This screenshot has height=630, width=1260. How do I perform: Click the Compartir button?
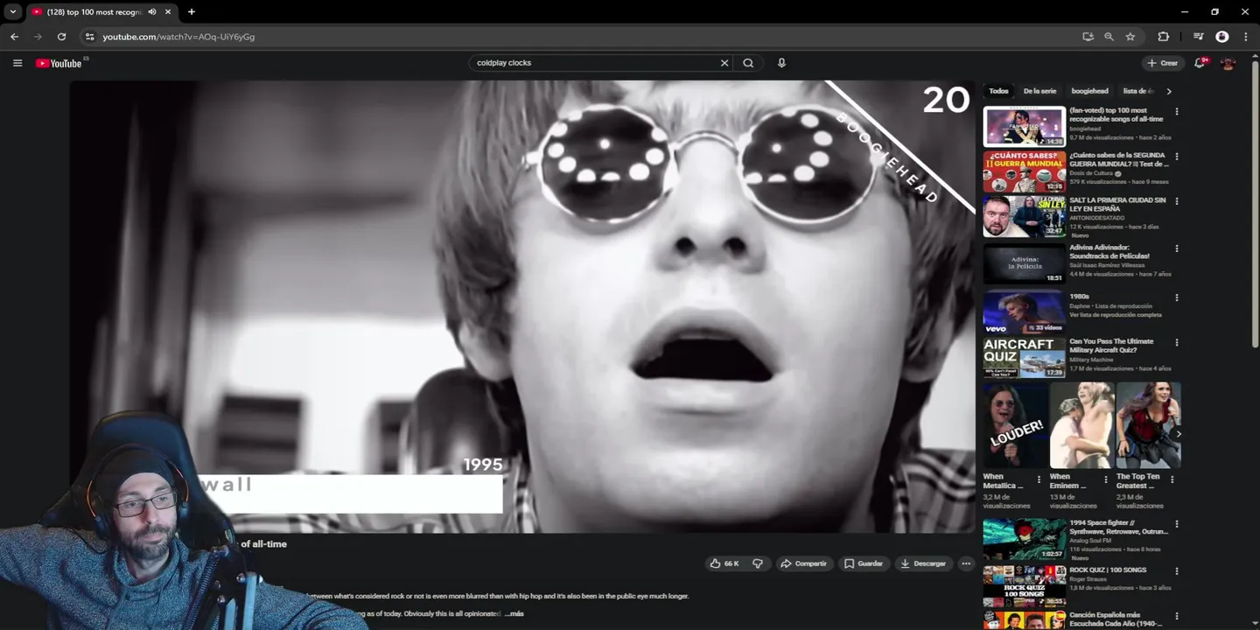[803, 563]
